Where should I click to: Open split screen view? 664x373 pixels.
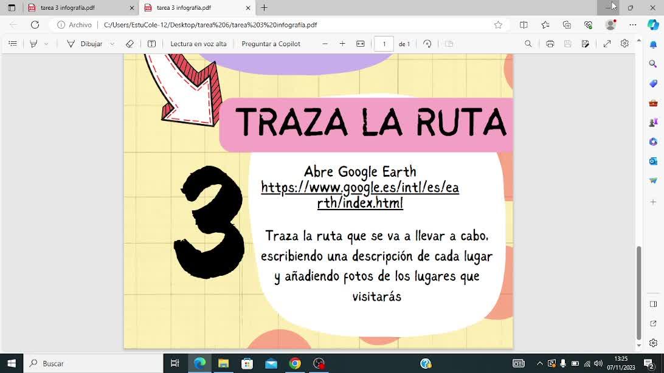524,25
